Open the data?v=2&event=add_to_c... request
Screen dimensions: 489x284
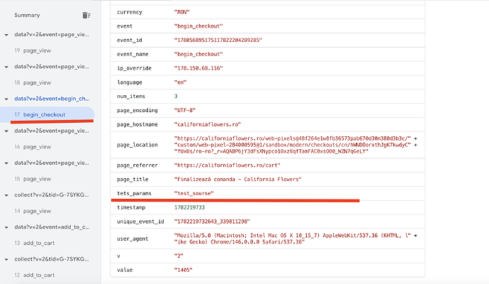(x=52, y=227)
